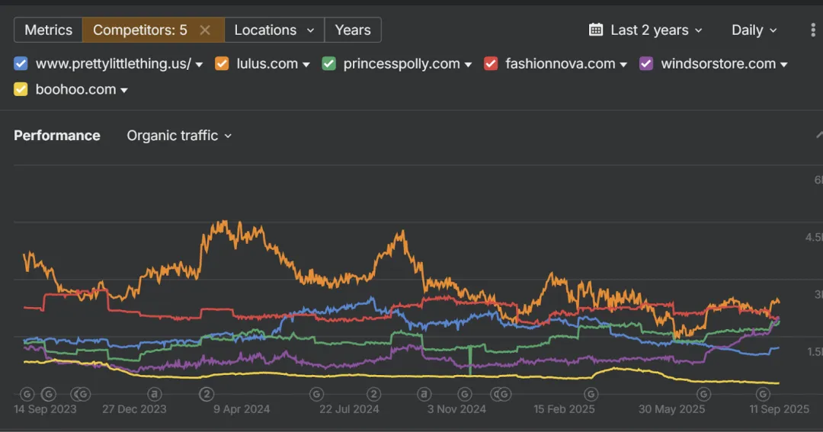This screenshot has height=432, width=823.
Task: Open the Locations filter button
Action: (x=274, y=30)
